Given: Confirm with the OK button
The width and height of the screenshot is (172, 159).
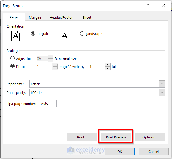Looking at the screenshot, I should click(x=120, y=152).
